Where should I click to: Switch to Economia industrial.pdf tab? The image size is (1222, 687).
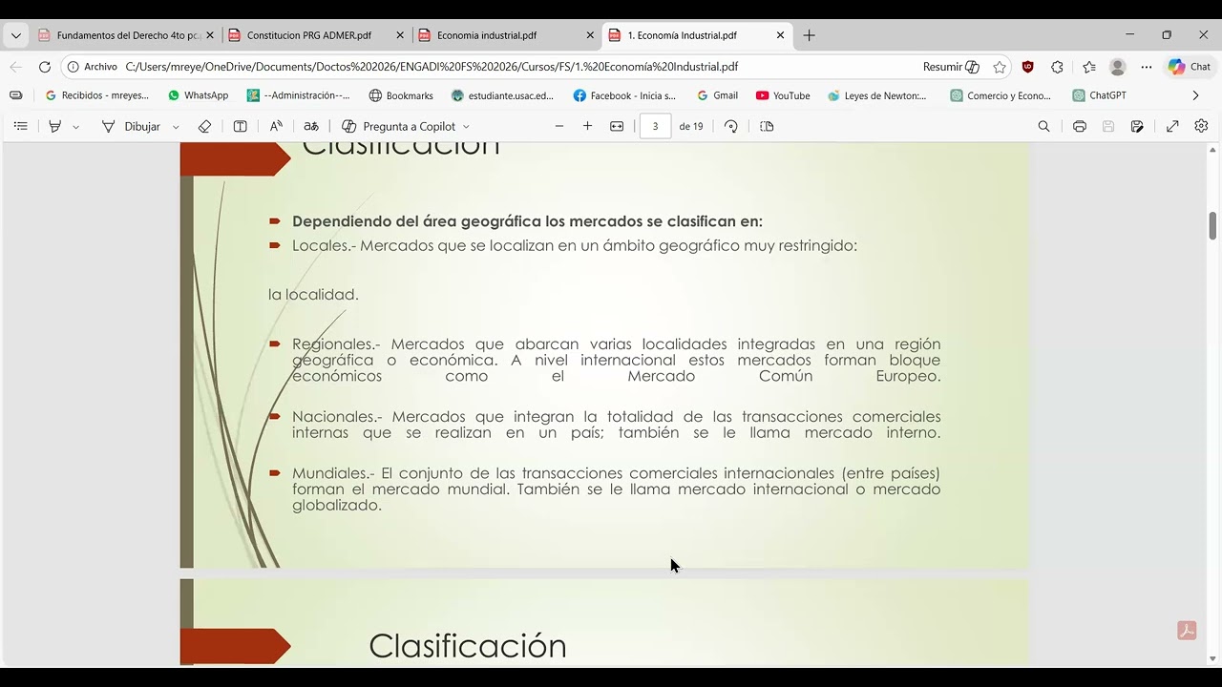[x=506, y=35]
